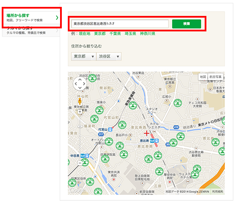Image resolution: width=236 pixels, height=203 pixels.
Task: Open the 東京都 prefecture dropdown
Action: tap(84, 56)
